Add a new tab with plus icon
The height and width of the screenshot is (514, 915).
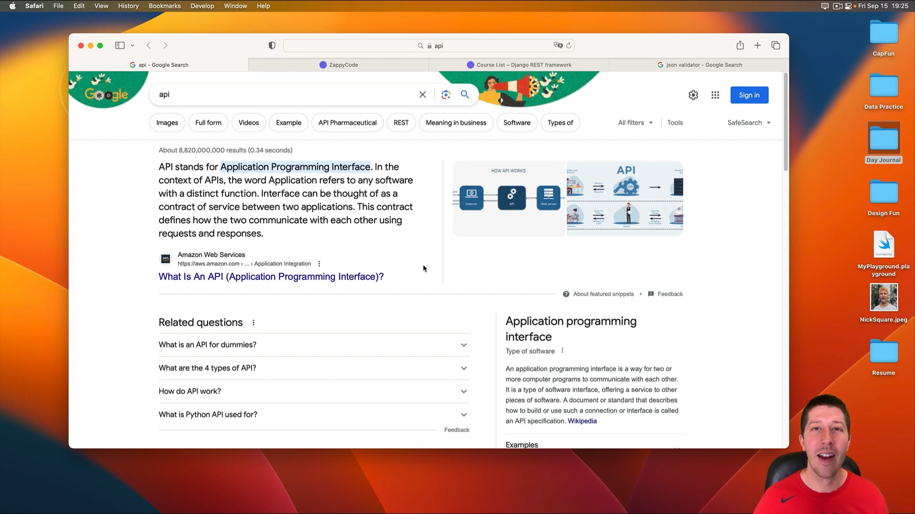pos(758,45)
